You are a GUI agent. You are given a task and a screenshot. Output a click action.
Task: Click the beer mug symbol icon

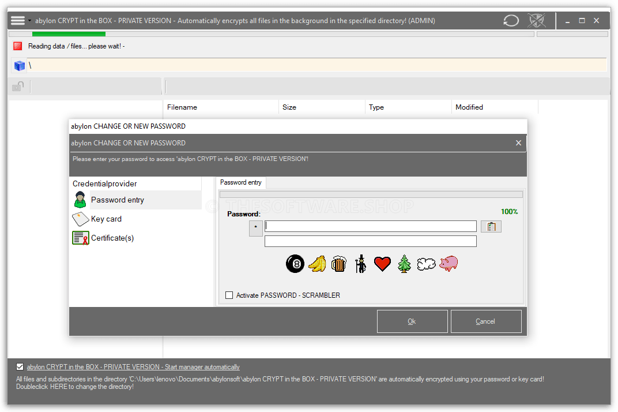[x=338, y=264]
